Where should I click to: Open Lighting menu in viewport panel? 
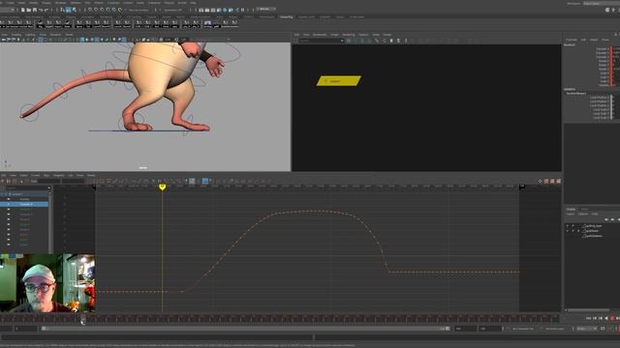pyautogui.click(x=30, y=35)
